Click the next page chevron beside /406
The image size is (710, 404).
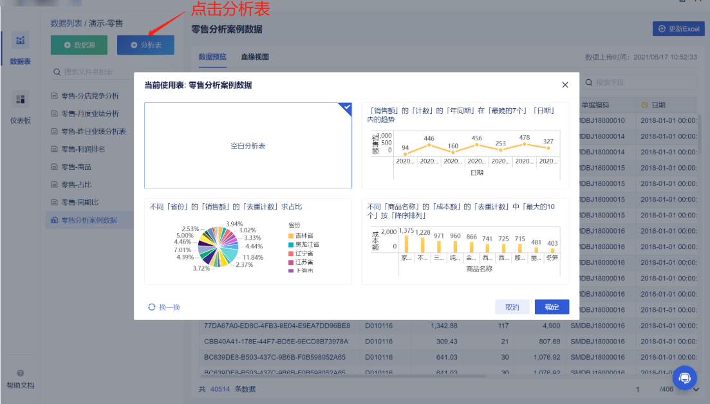pyautogui.click(x=696, y=389)
